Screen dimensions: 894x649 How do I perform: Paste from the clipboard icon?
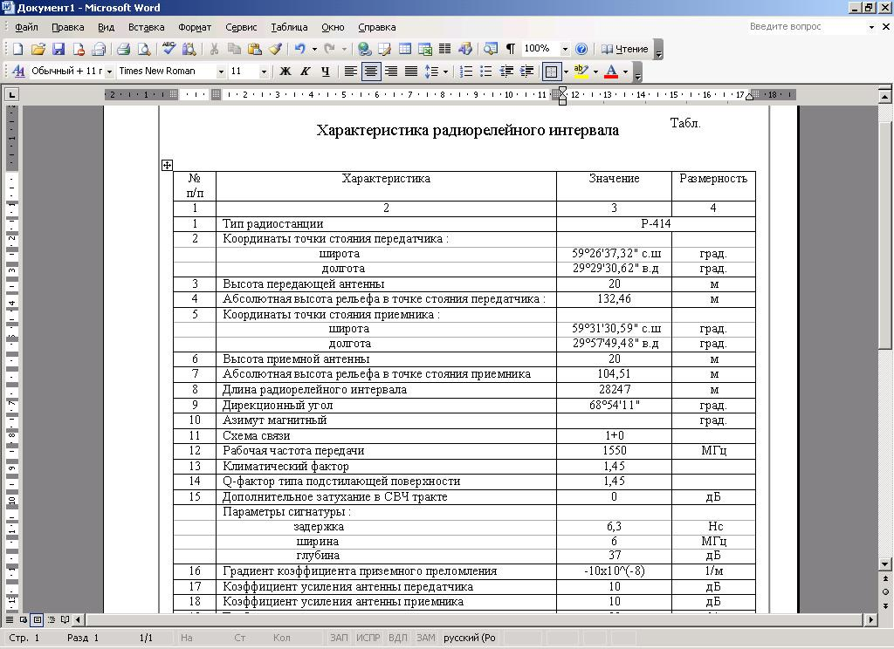pos(255,49)
